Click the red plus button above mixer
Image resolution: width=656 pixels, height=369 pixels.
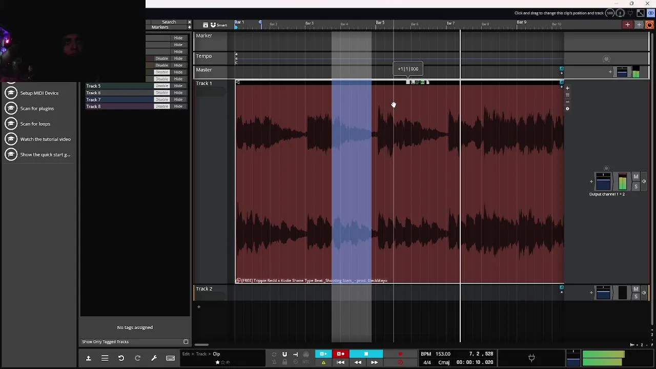coord(627,25)
